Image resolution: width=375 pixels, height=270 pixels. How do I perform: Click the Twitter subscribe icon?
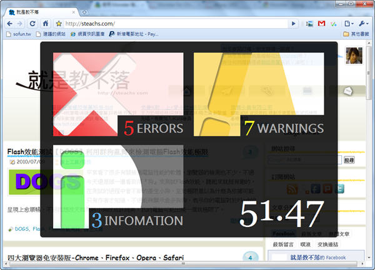[x=339, y=189]
